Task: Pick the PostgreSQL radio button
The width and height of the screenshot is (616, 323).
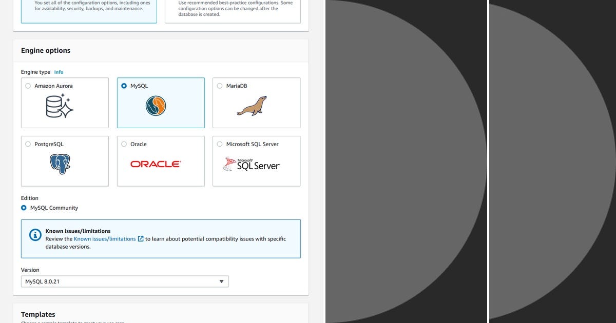Action: coord(28,144)
